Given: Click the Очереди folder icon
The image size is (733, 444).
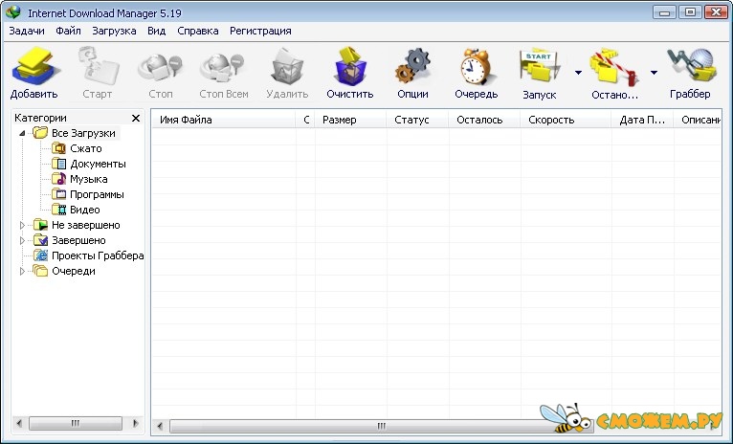Looking at the screenshot, I should (41, 271).
